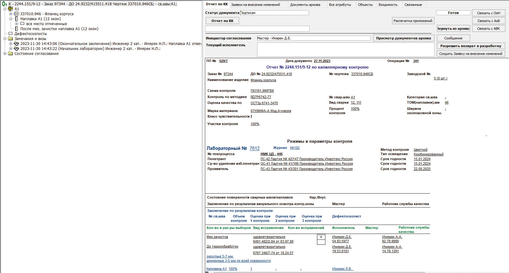Check the box beside все места отмеченные

click(22, 24)
